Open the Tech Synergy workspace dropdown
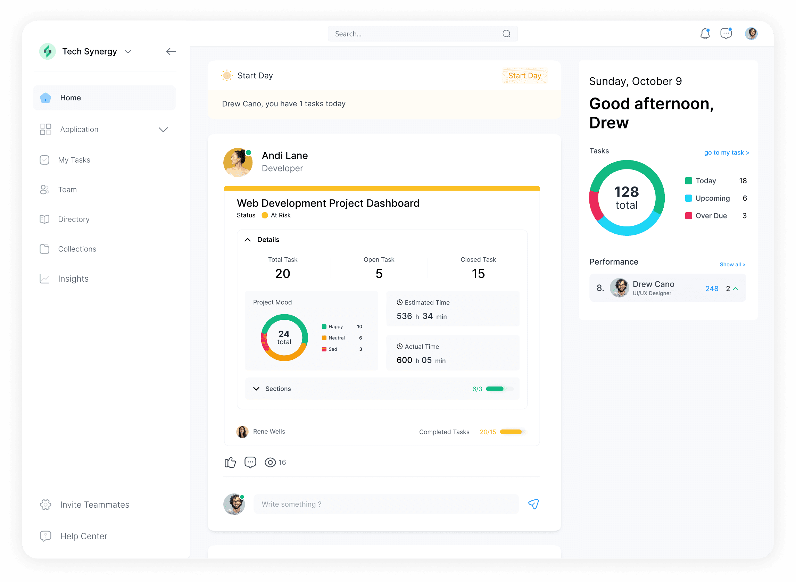This screenshot has width=796, height=582. (128, 51)
